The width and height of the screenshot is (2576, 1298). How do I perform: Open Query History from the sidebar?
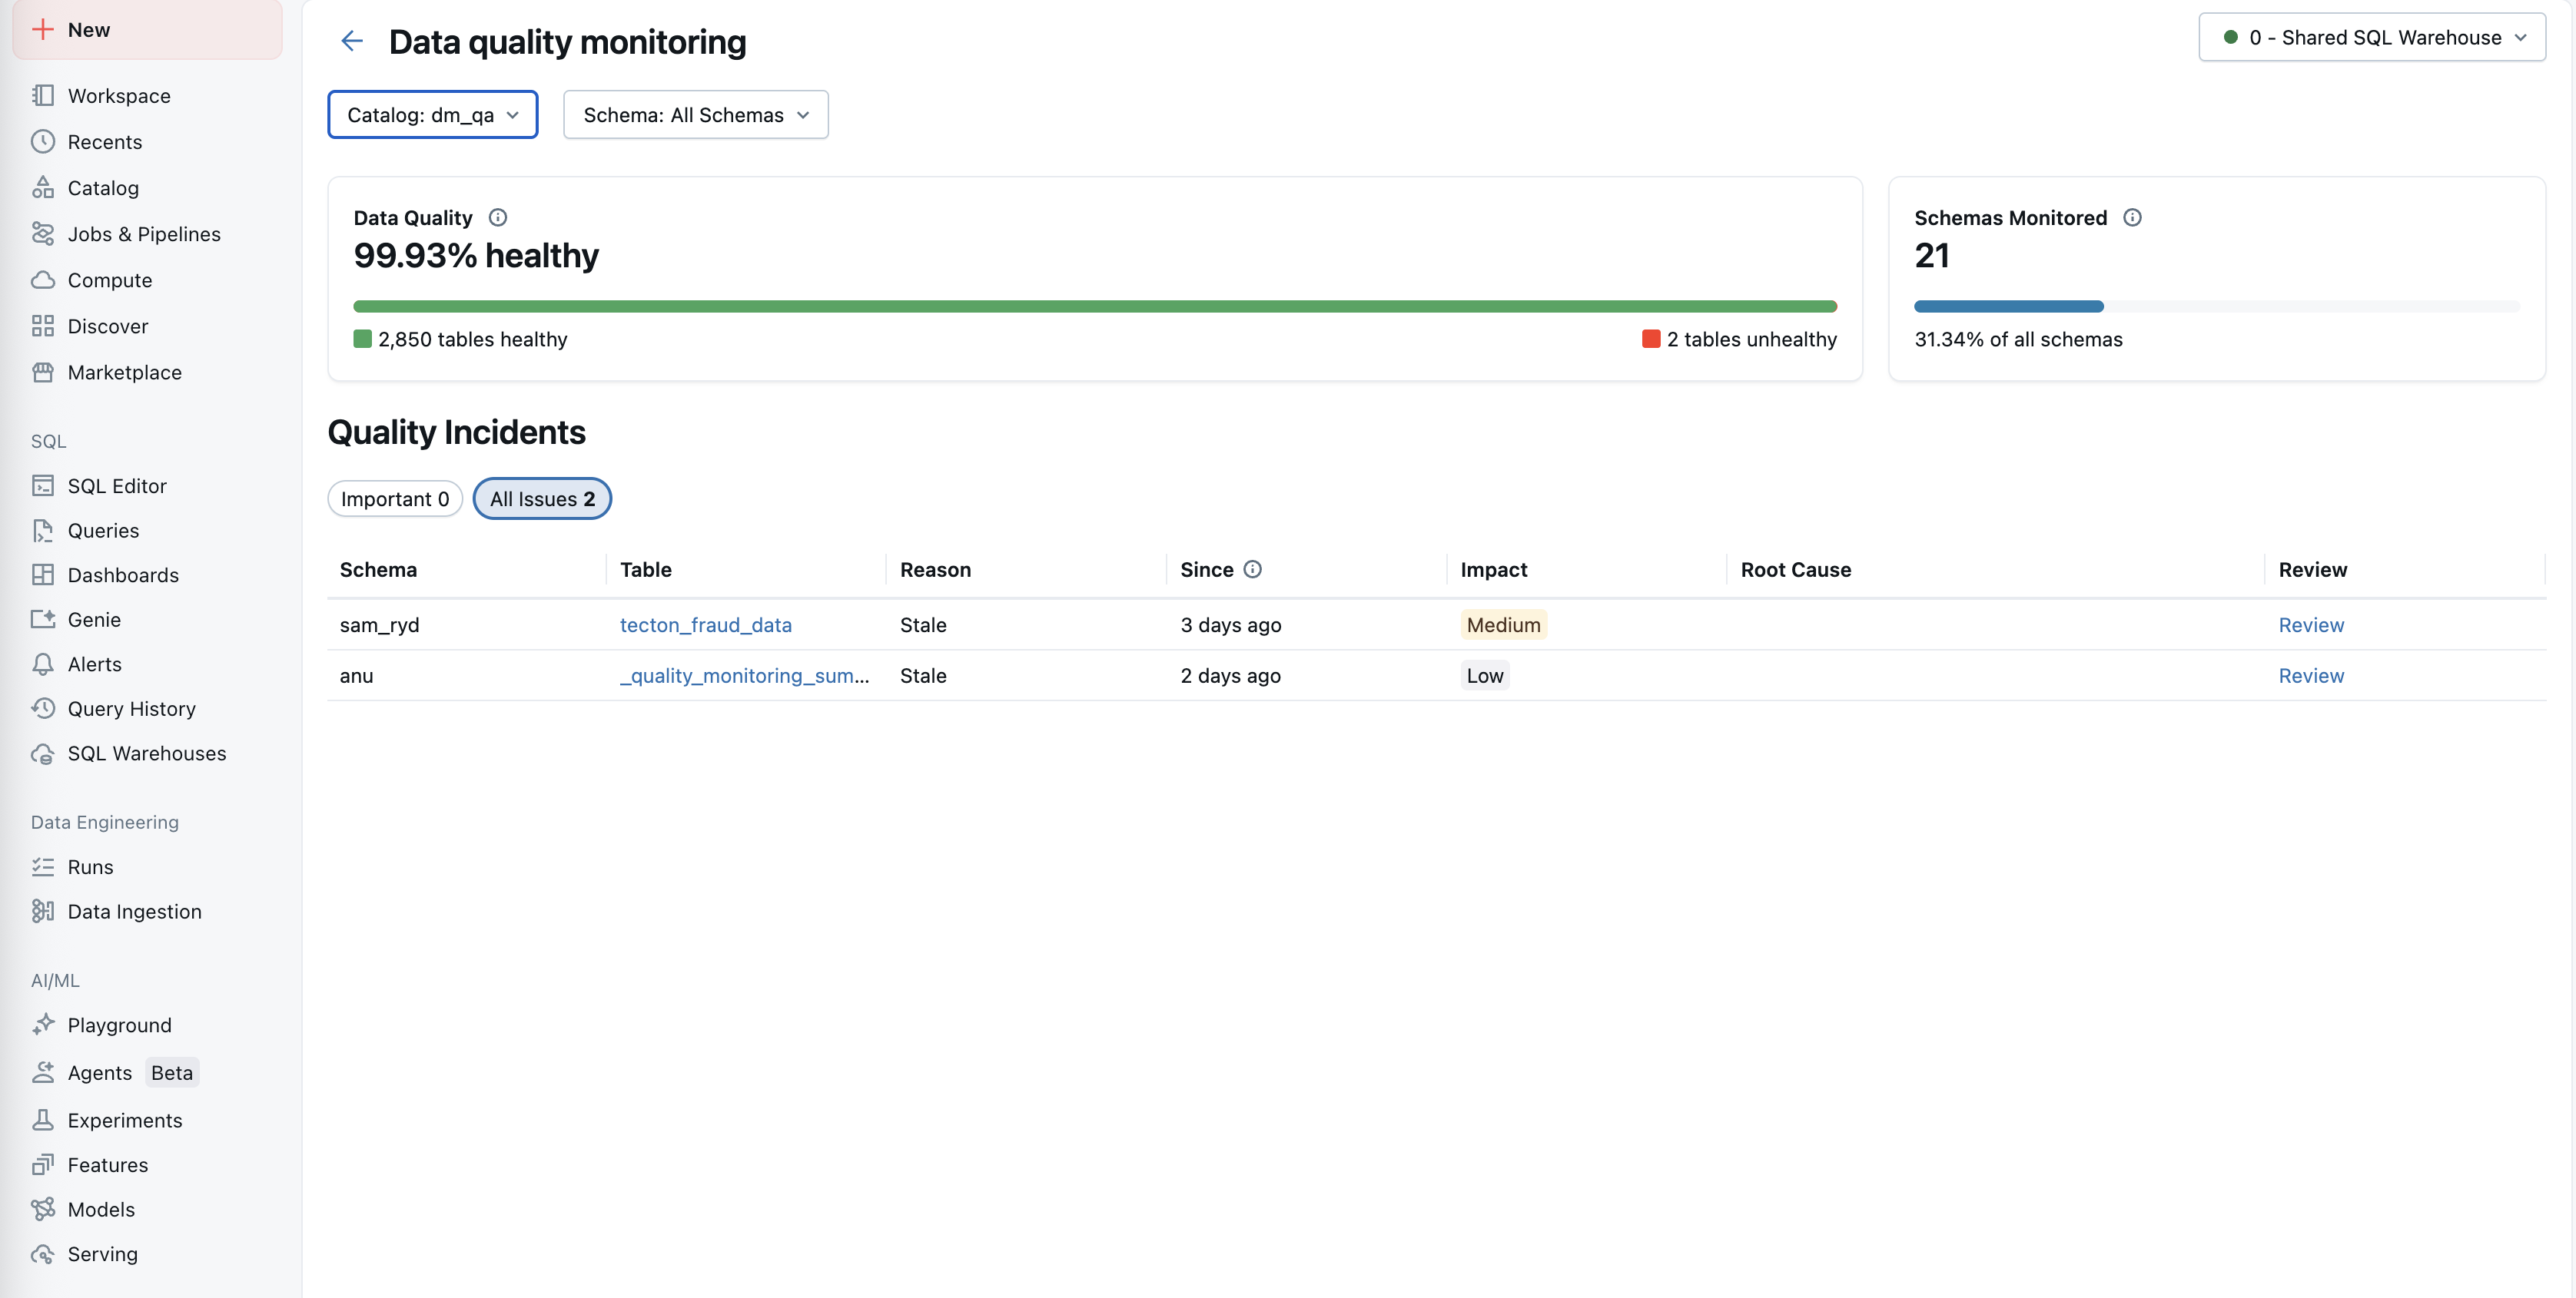click(x=131, y=708)
